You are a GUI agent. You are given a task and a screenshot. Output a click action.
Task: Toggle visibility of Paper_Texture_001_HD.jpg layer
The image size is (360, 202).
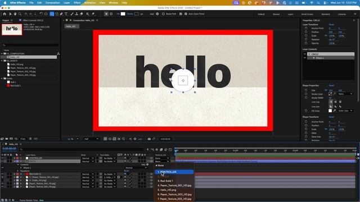pyautogui.click(x=2, y=177)
